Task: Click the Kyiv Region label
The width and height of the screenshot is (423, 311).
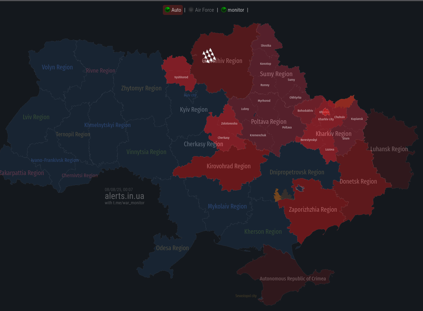Action: pyautogui.click(x=194, y=109)
